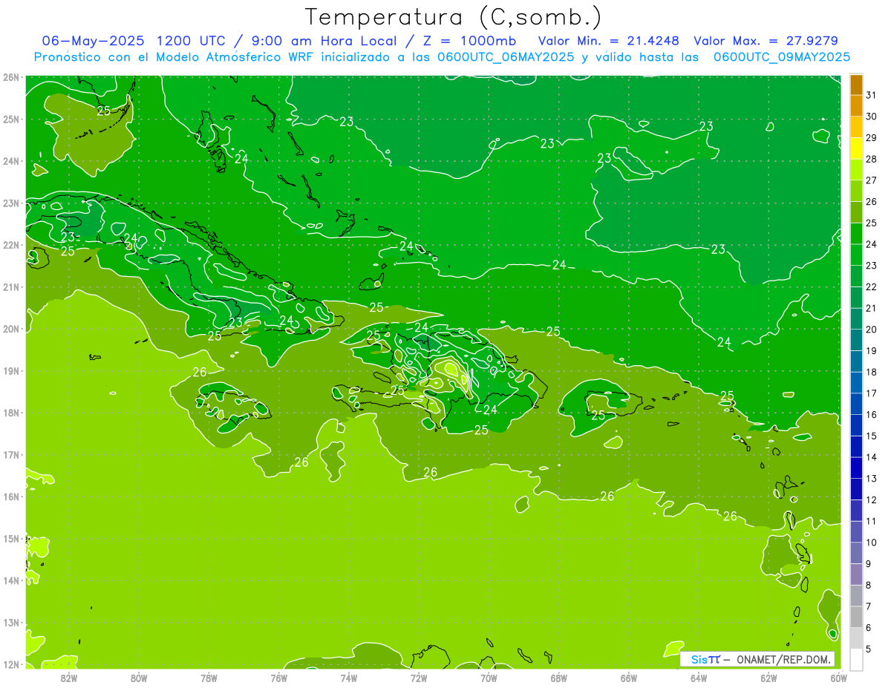Click longitude axis label "82W"
This screenshot has height=688, width=891.
pos(69,678)
